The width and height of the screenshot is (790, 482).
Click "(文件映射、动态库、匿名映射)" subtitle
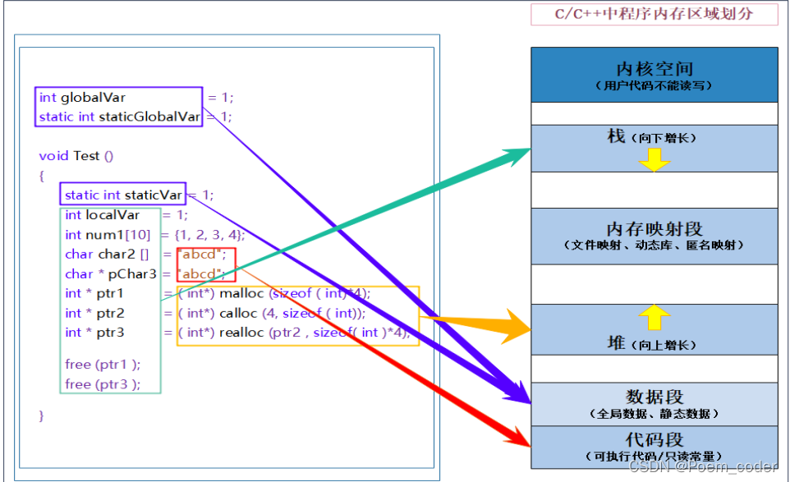[x=654, y=246]
